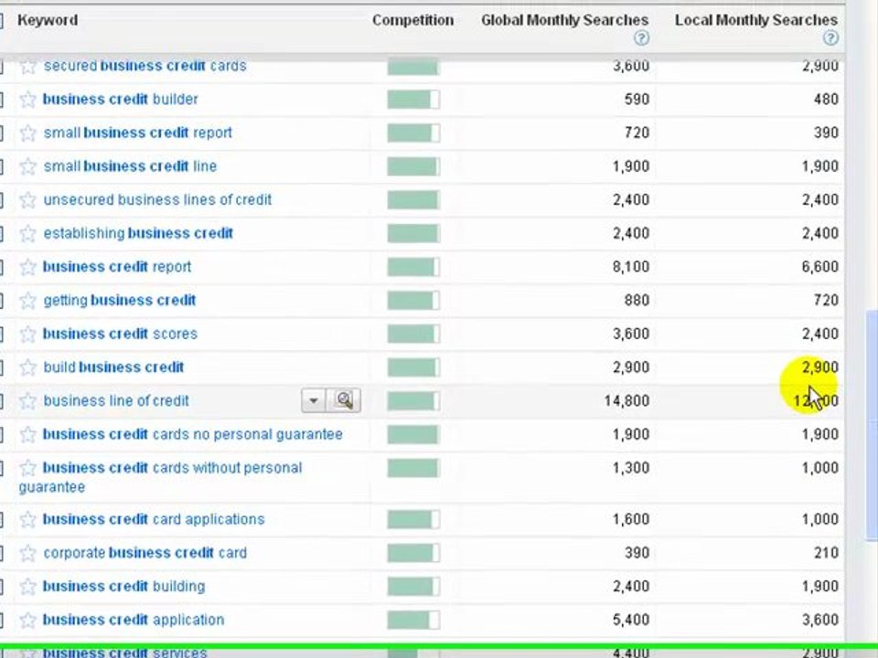Image resolution: width=878 pixels, height=658 pixels.
Task: Tick checkbox for 'business credit scores' row
Action: pyautogui.click(x=1, y=334)
